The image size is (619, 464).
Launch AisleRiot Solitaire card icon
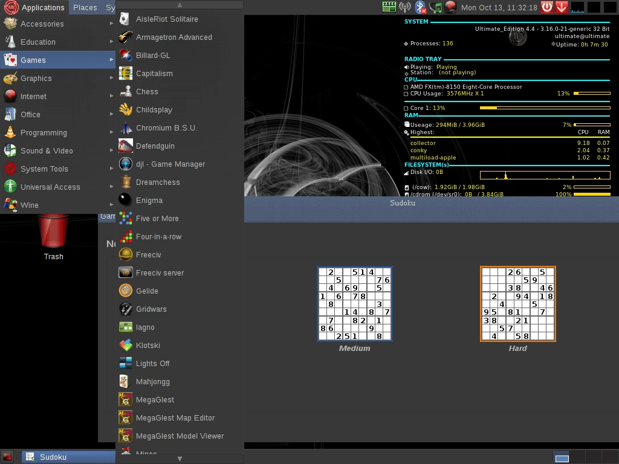point(125,19)
